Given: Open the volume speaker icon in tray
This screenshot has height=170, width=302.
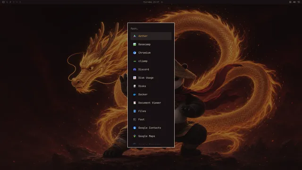Looking at the screenshot, I should (294, 2).
